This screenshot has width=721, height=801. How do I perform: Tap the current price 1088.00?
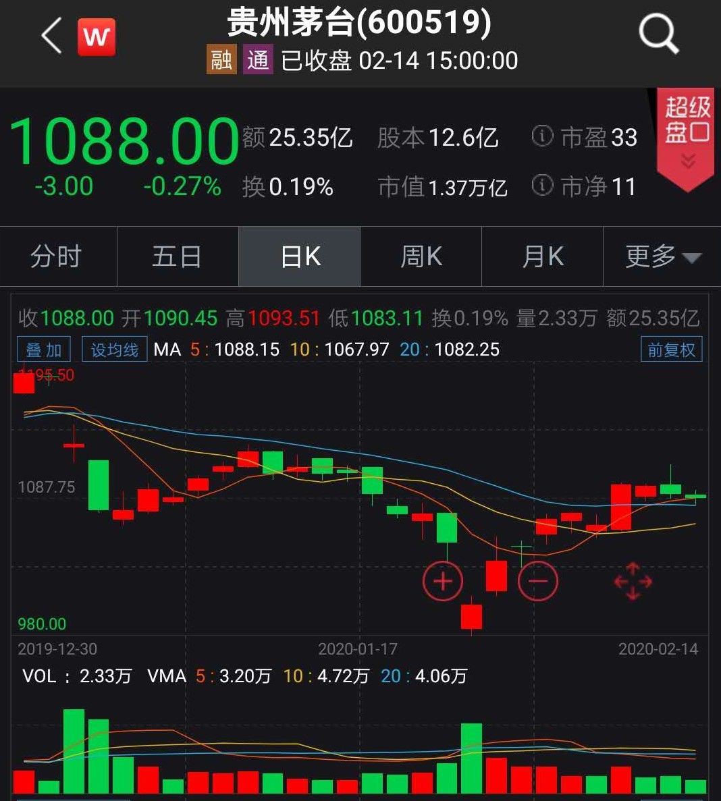click(x=124, y=141)
